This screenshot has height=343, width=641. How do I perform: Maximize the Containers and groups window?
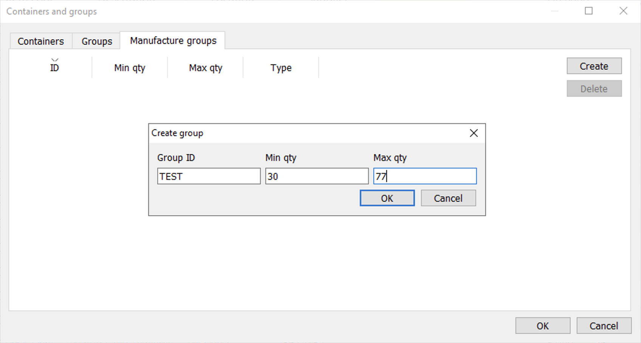point(588,11)
